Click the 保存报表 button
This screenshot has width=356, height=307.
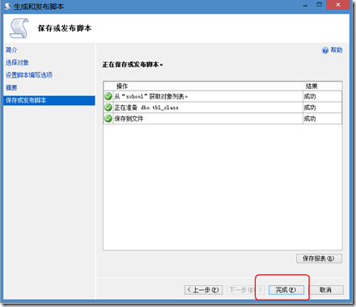(319, 259)
